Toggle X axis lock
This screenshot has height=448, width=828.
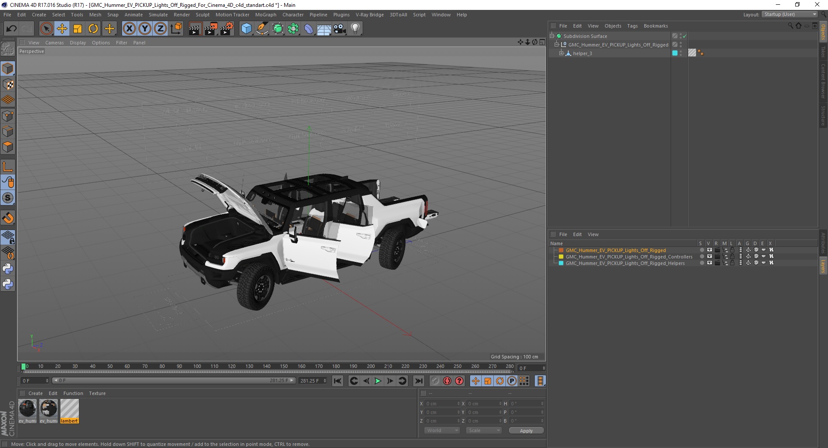point(129,29)
